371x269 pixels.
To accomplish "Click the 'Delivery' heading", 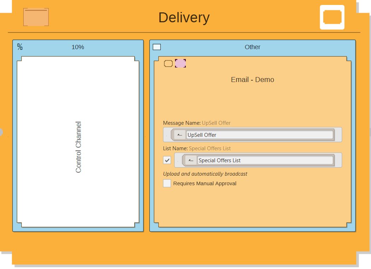I will (x=184, y=17).
